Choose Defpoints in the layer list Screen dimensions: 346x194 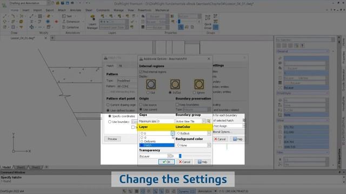(157, 141)
